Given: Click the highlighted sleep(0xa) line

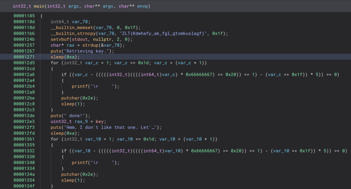Looking at the screenshot, I should pyautogui.click(x=65, y=57).
